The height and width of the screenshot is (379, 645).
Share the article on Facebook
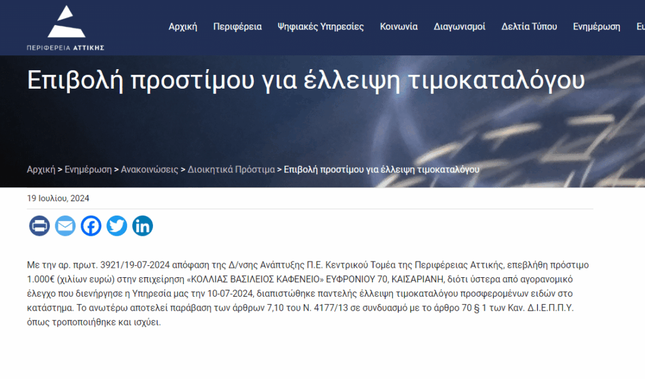91,226
